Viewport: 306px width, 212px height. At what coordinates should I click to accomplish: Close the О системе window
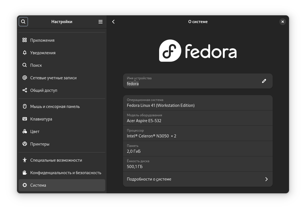[x=282, y=22]
